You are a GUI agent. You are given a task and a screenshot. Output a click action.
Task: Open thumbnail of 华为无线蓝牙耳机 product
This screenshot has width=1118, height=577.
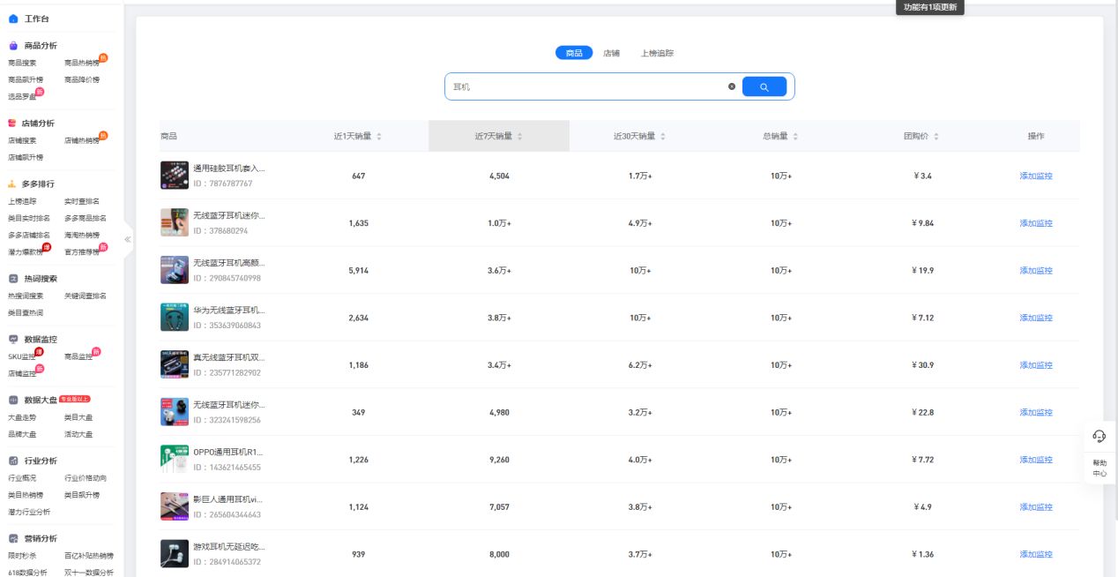pos(175,317)
